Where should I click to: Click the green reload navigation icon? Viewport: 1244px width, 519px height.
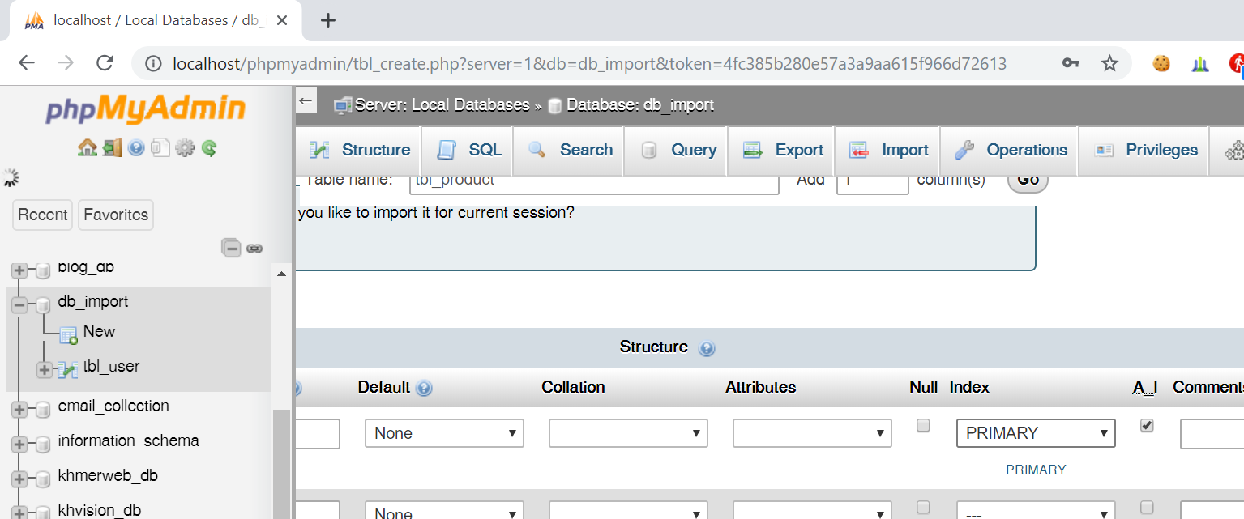[209, 147]
